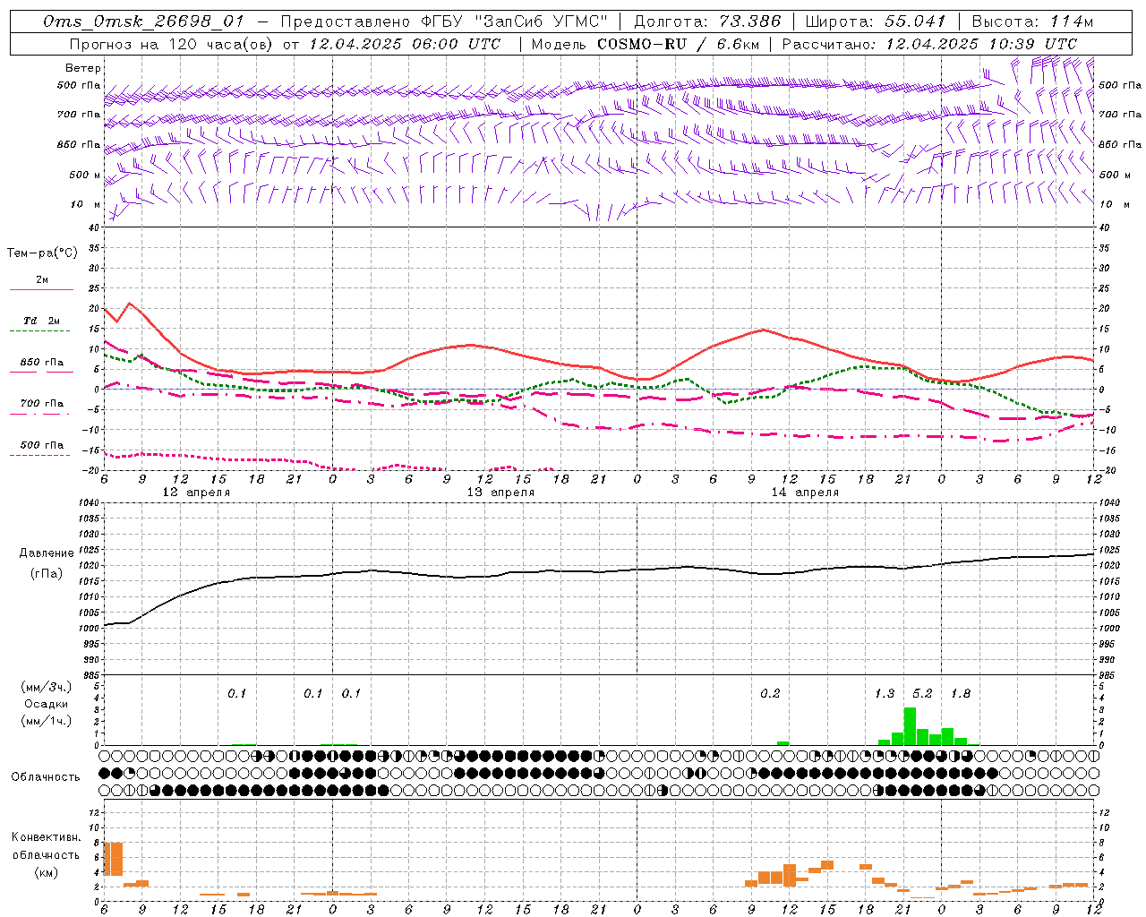Click the Oms_Omsk_26698_01 station title

click(143, 21)
